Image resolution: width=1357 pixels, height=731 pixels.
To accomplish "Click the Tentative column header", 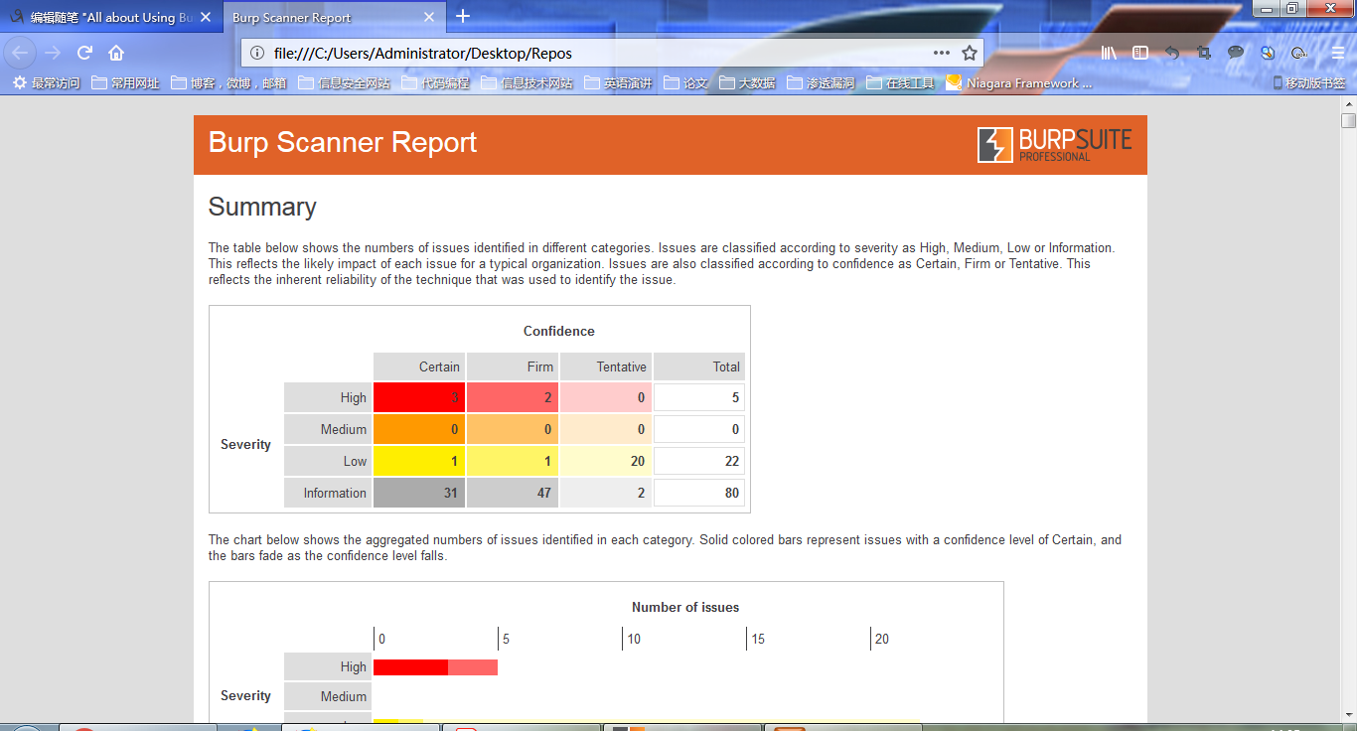I will (606, 366).
